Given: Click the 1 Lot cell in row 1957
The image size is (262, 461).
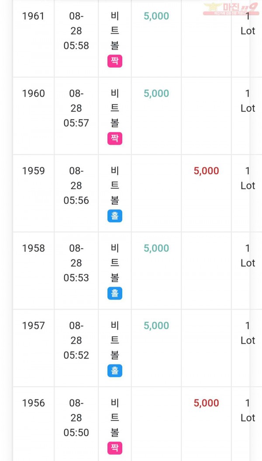Looking at the screenshot, I should tap(248, 333).
